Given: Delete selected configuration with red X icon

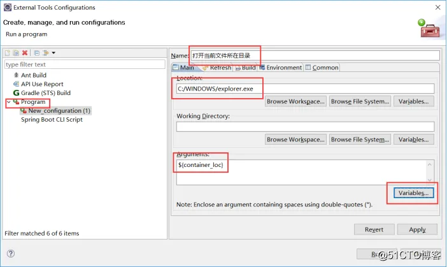Looking at the screenshot, I should [x=25, y=53].
